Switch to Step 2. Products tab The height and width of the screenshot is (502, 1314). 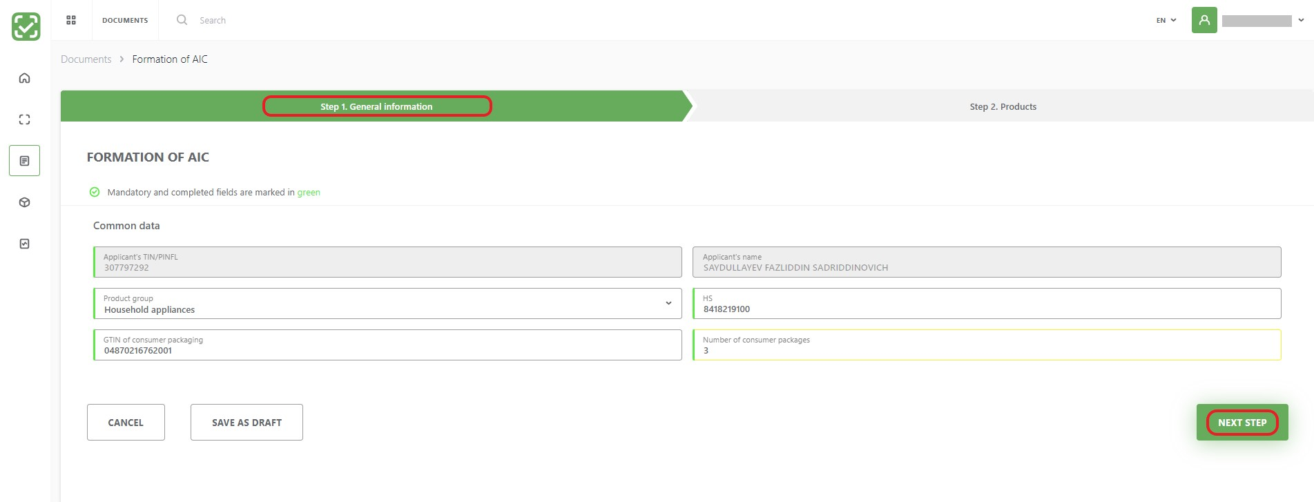coord(1003,106)
